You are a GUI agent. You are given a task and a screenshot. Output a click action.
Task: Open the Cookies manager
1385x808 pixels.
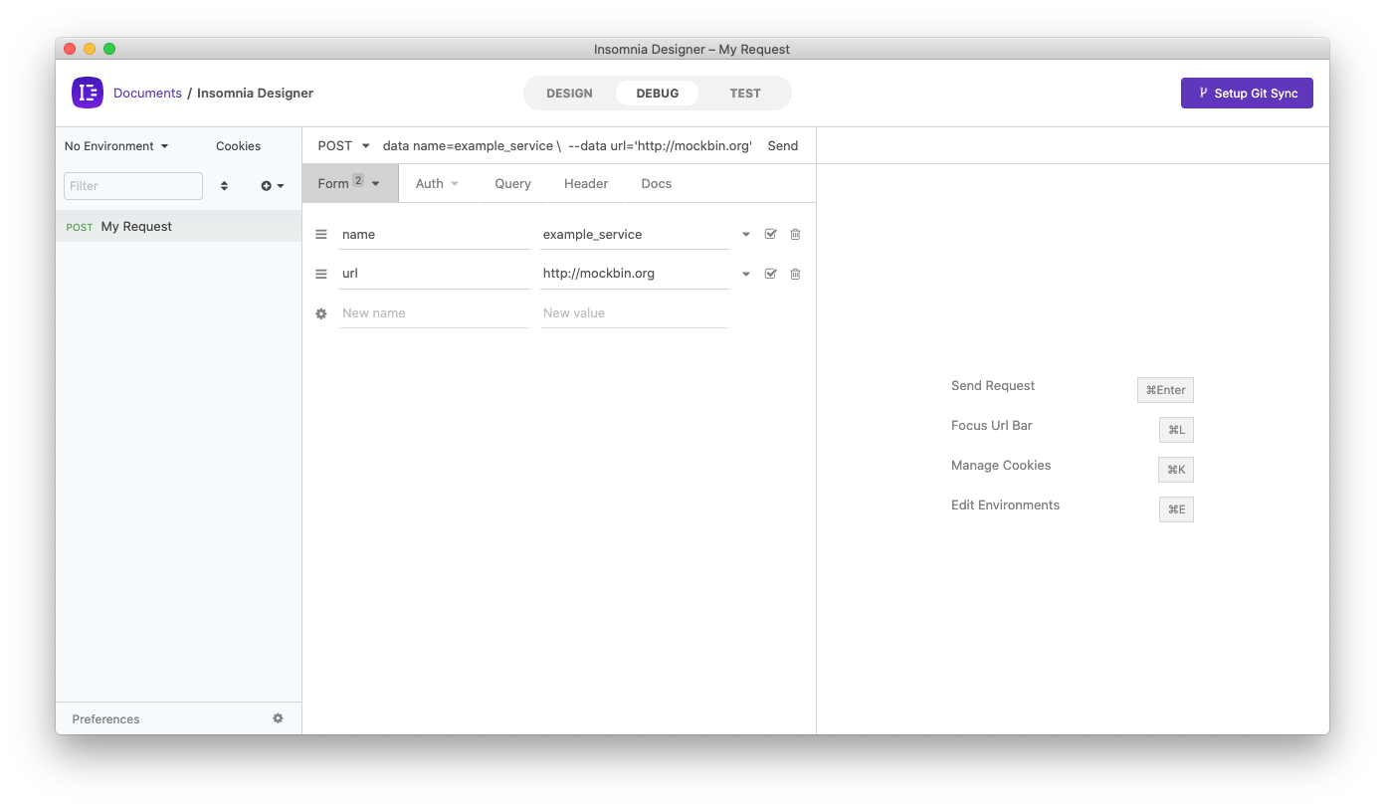[x=239, y=146]
